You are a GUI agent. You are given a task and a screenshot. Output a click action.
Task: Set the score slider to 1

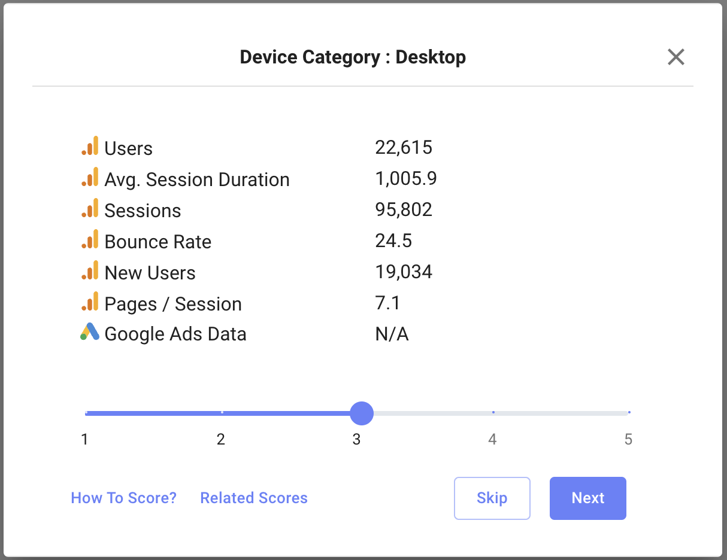click(x=86, y=413)
